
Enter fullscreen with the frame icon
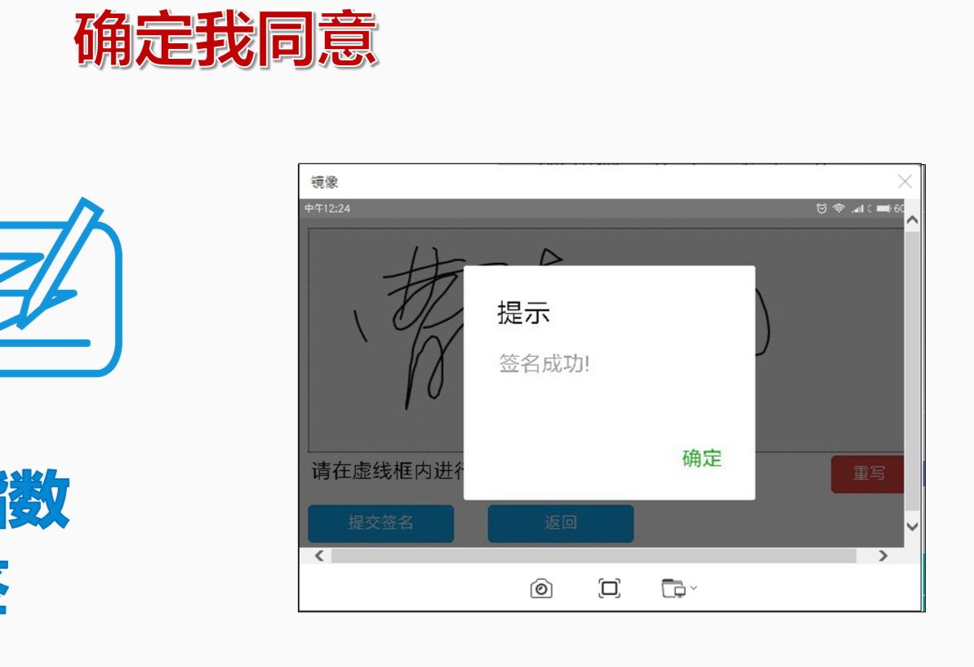[608, 588]
